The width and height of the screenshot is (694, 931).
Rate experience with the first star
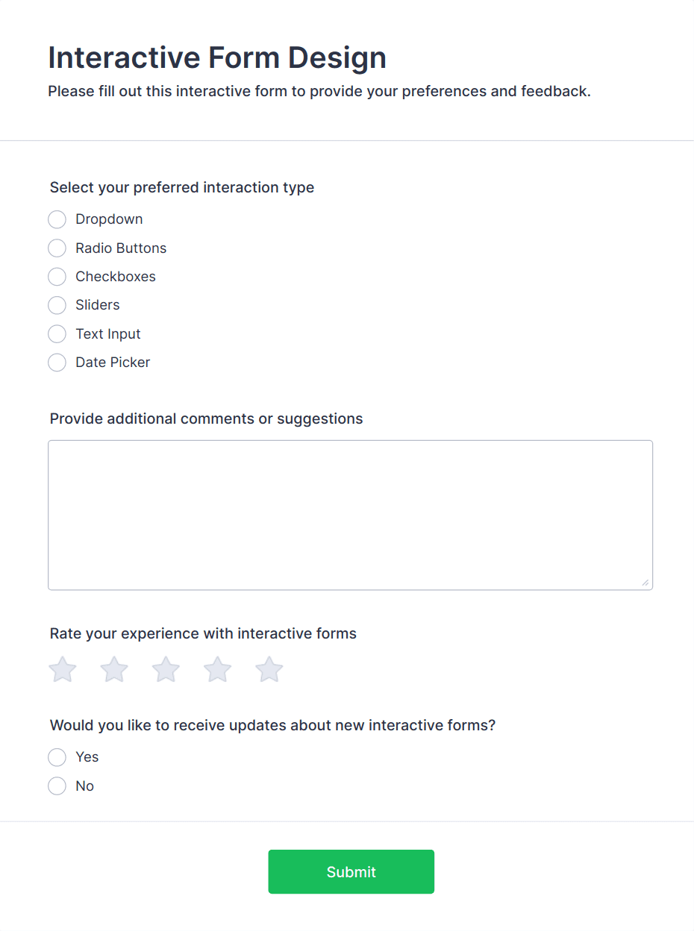[x=63, y=669]
